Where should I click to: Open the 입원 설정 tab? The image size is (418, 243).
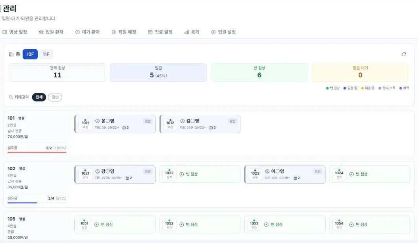click(223, 32)
